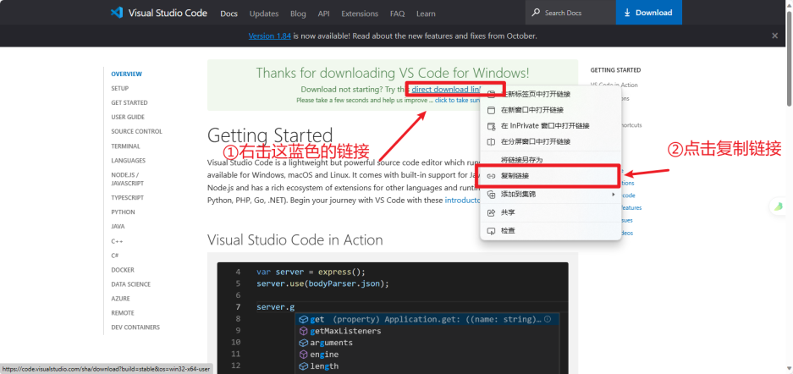This screenshot has width=793, height=374.
Task: Click the 'Visual Studio Code in Action' heading
Action: [x=295, y=239]
